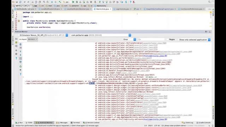This screenshot has width=226, height=127.
Task: Switch to the UserSessionPreferences.java tab
Action: point(191,9)
